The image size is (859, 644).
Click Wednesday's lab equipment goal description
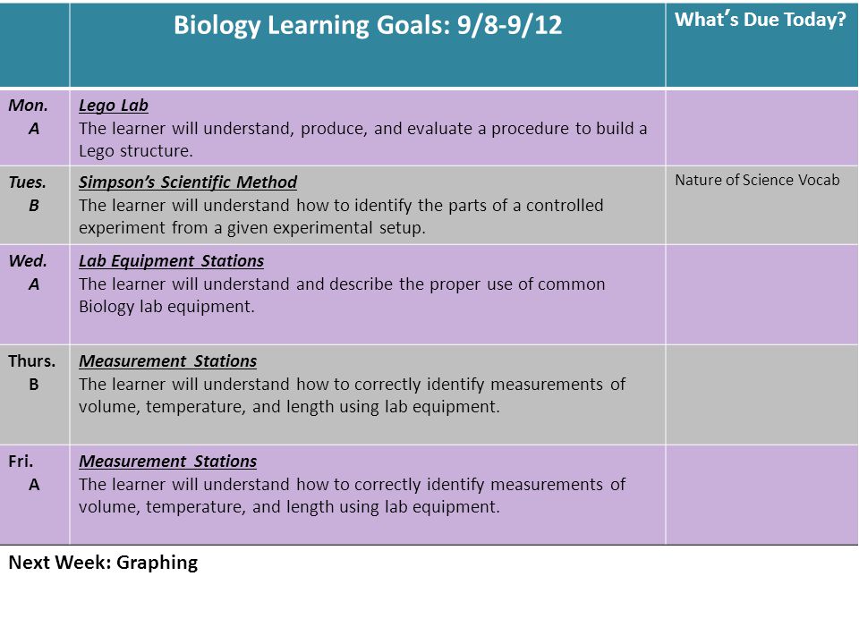click(342, 295)
